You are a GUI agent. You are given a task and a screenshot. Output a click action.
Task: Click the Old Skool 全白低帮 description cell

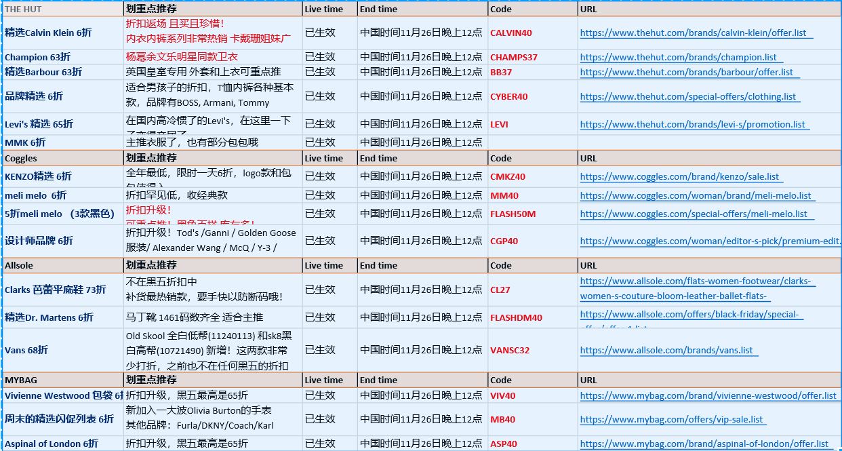(x=213, y=350)
